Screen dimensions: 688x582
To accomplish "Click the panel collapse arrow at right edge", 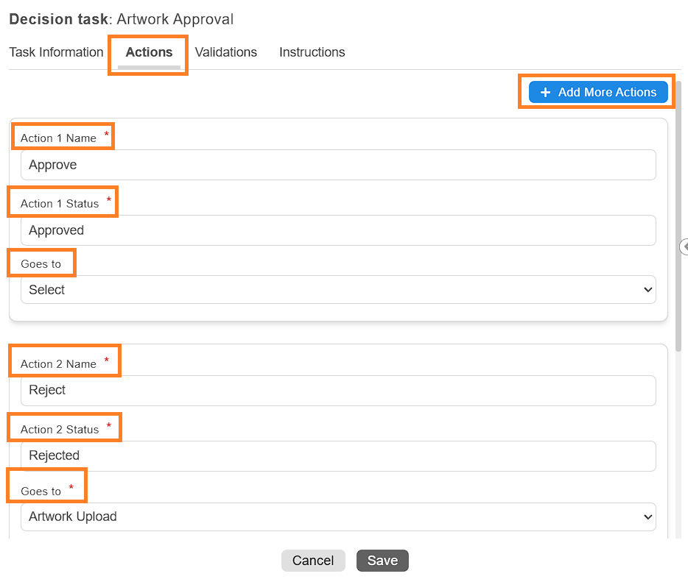I will click(684, 247).
